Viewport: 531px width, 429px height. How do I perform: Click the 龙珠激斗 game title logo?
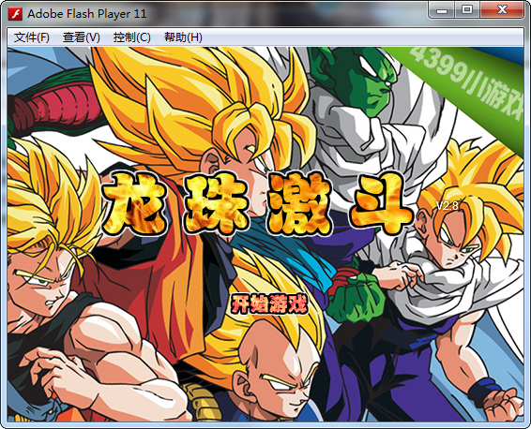tap(257, 204)
